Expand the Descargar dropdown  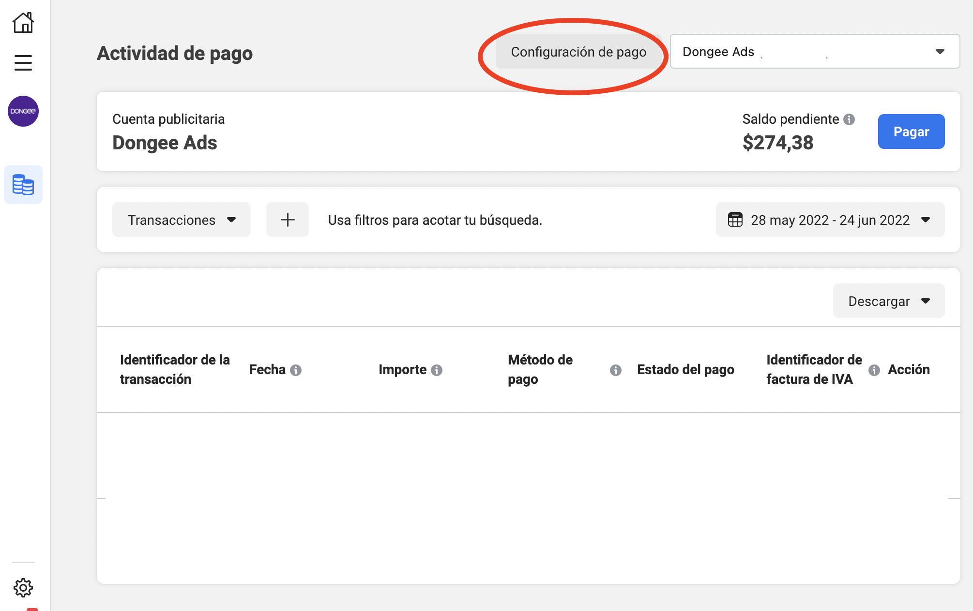(x=889, y=301)
